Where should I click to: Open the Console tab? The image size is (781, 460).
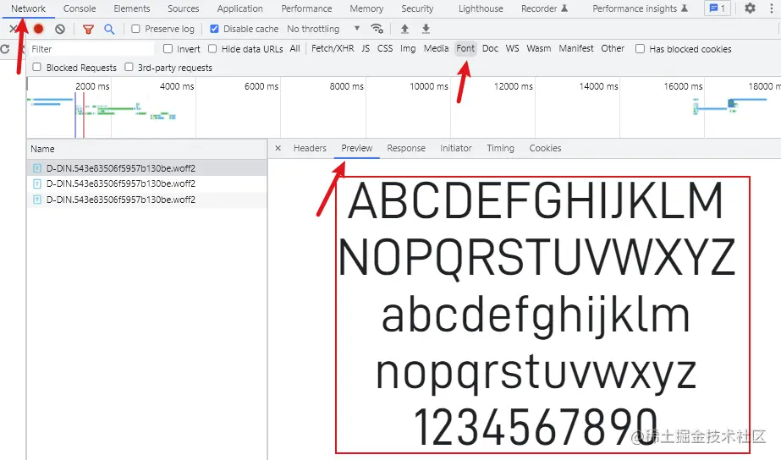80,8
